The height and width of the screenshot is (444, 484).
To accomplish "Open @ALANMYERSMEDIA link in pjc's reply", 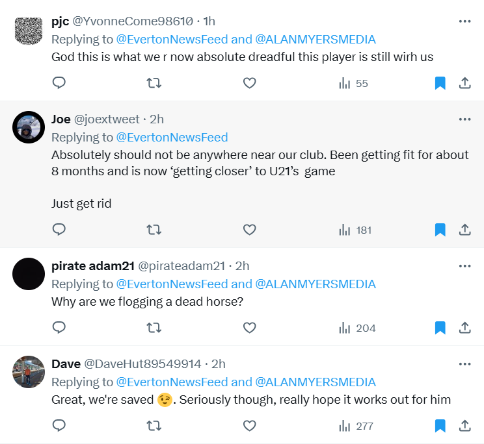I will [316, 40].
